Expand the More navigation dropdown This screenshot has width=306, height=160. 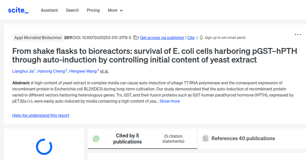115,10
